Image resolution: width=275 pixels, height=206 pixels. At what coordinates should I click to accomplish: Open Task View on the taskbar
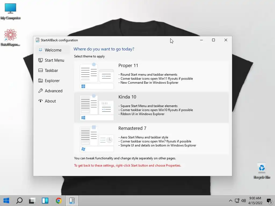point(32,201)
